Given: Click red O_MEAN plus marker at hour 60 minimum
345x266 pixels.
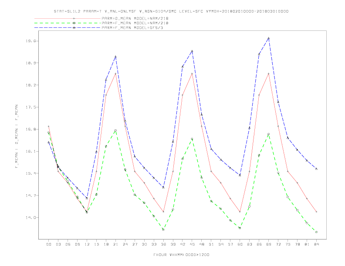Looking at the screenshot, I should pyautogui.click(x=240, y=212).
